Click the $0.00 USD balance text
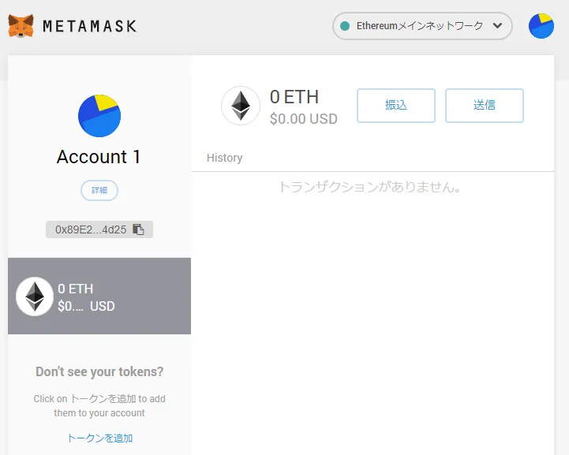 pyautogui.click(x=304, y=119)
